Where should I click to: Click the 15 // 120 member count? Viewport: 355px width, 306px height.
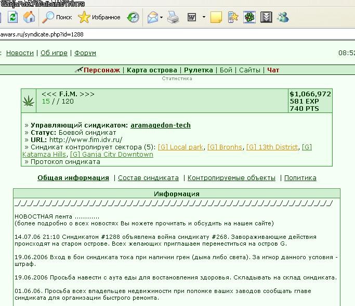[x=58, y=101]
